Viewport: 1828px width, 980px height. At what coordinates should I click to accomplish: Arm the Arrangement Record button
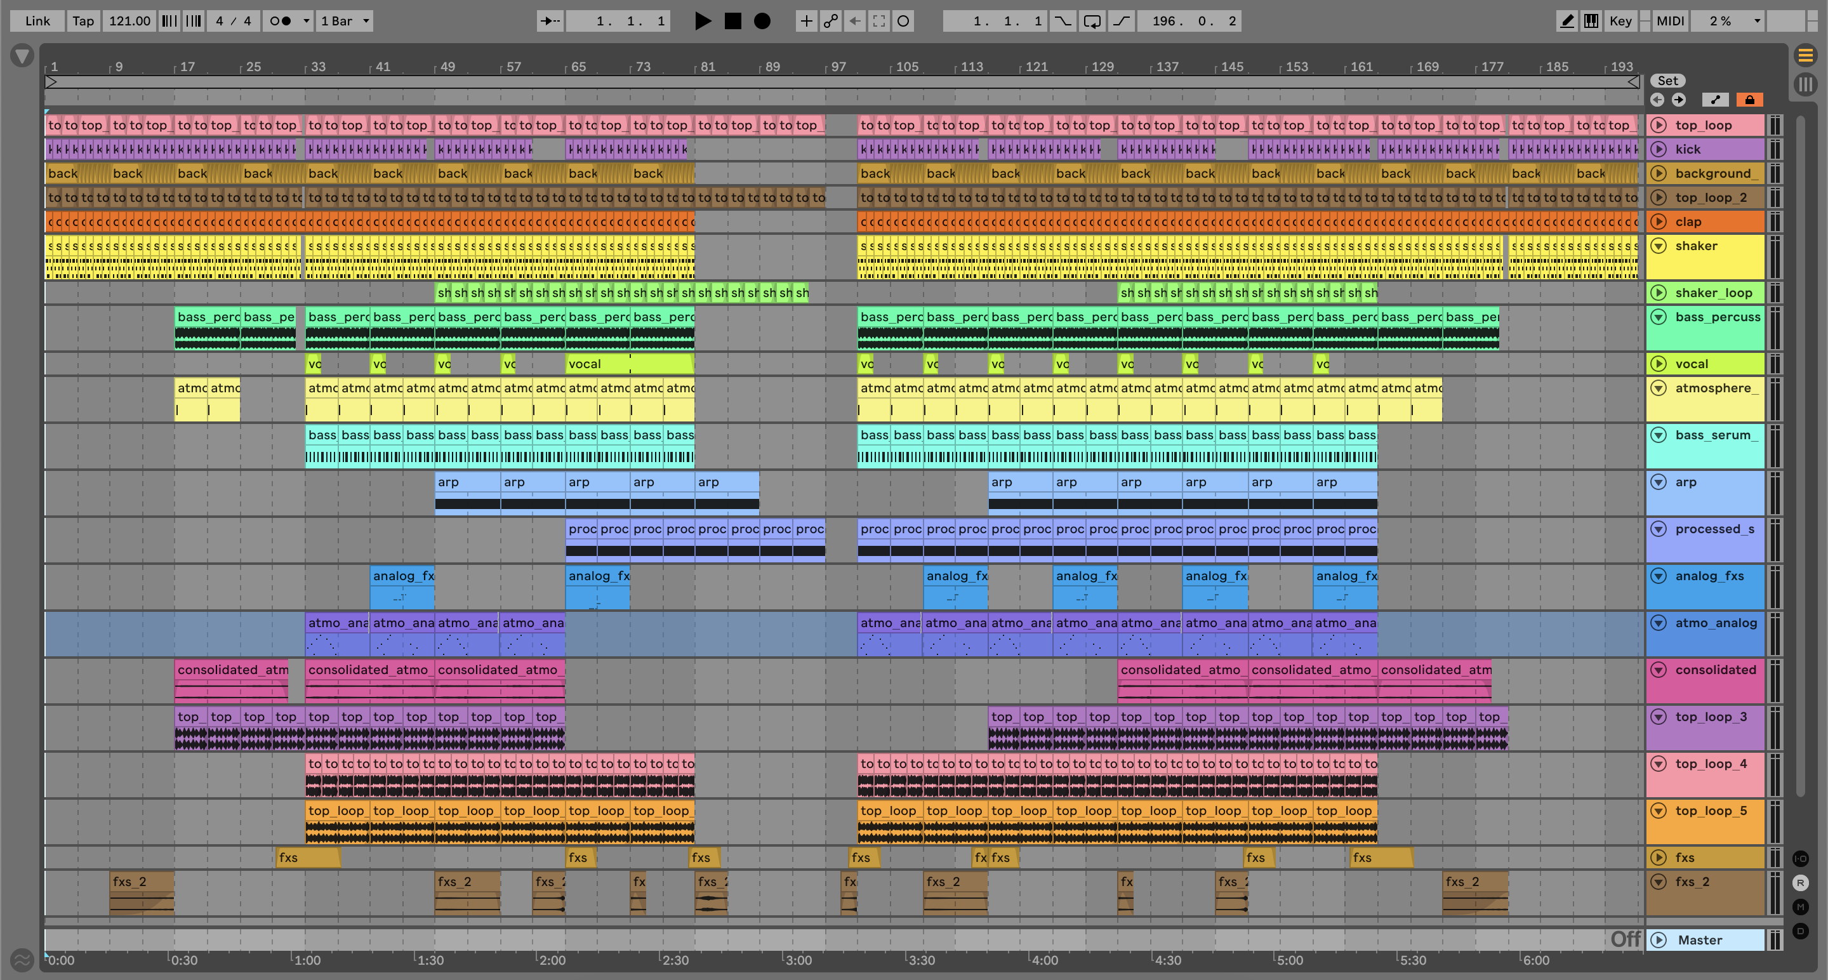coord(762,20)
